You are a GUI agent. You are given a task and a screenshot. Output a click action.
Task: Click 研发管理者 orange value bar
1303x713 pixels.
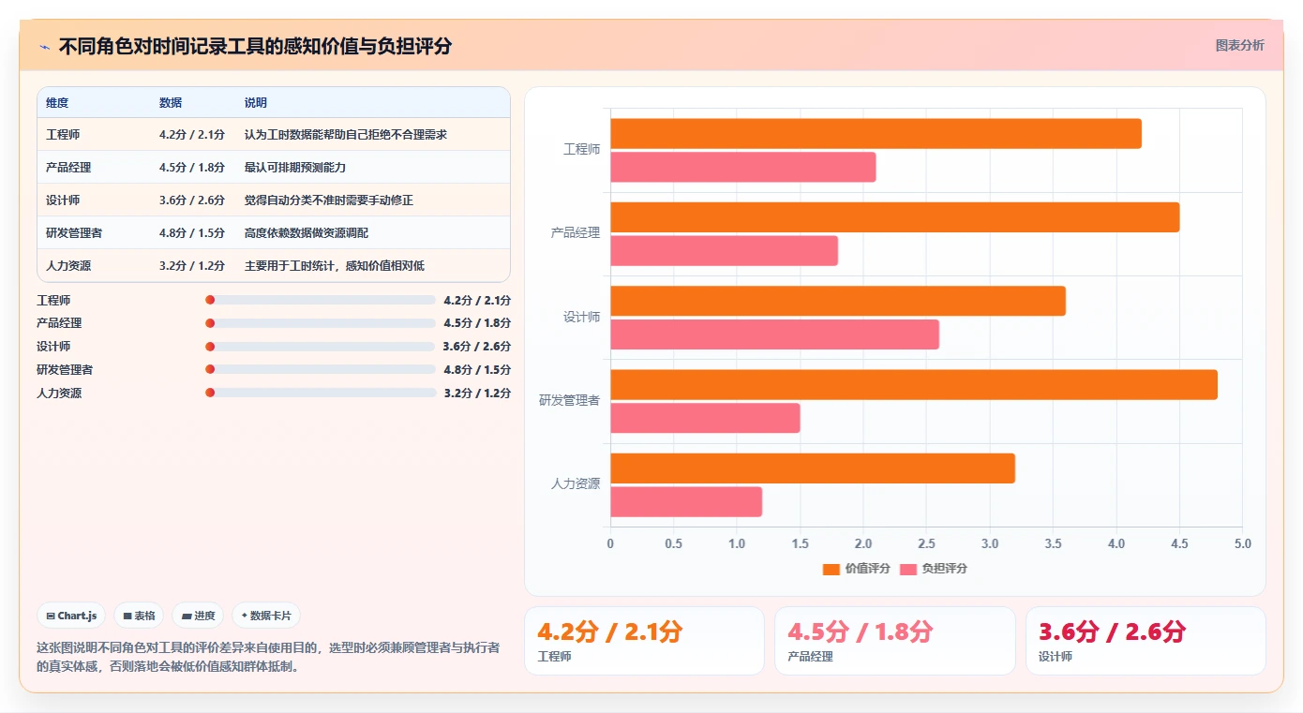(x=914, y=385)
